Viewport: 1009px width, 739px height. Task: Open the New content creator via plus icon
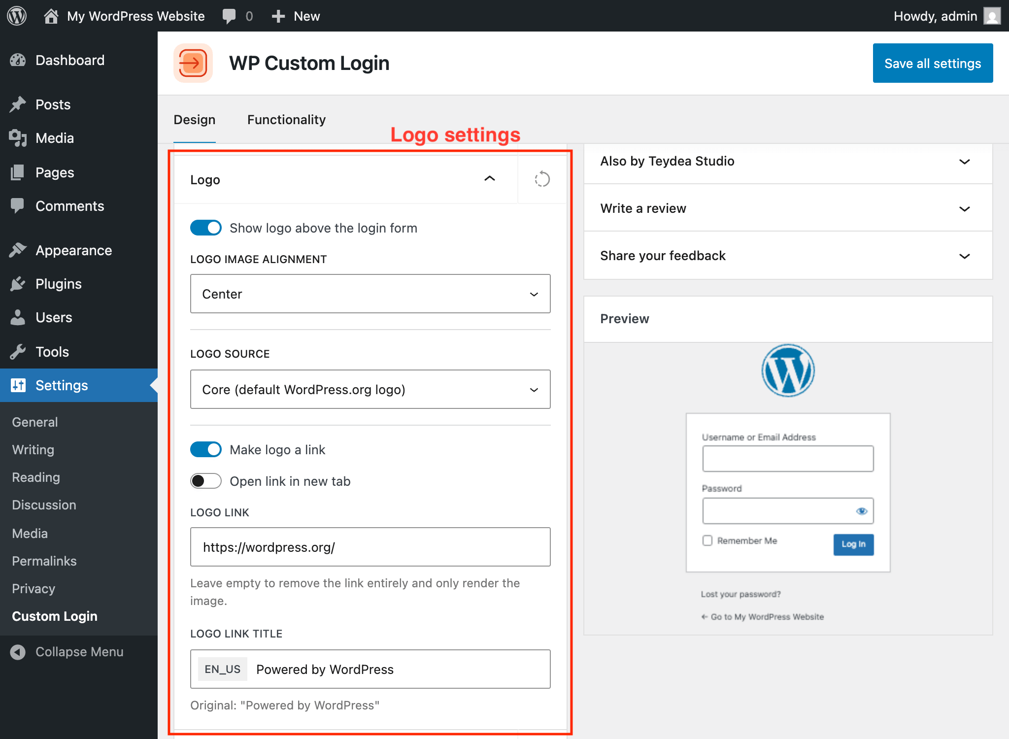[x=278, y=16]
